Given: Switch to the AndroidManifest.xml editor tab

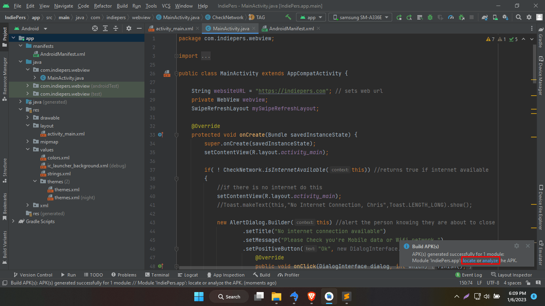Looking at the screenshot, I should [x=291, y=29].
